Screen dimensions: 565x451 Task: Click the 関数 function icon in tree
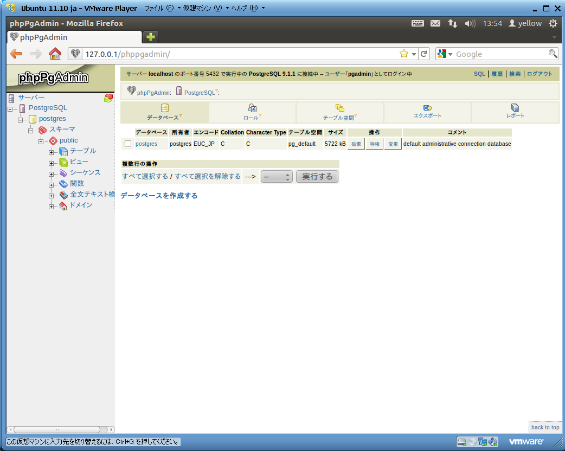click(63, 184)
